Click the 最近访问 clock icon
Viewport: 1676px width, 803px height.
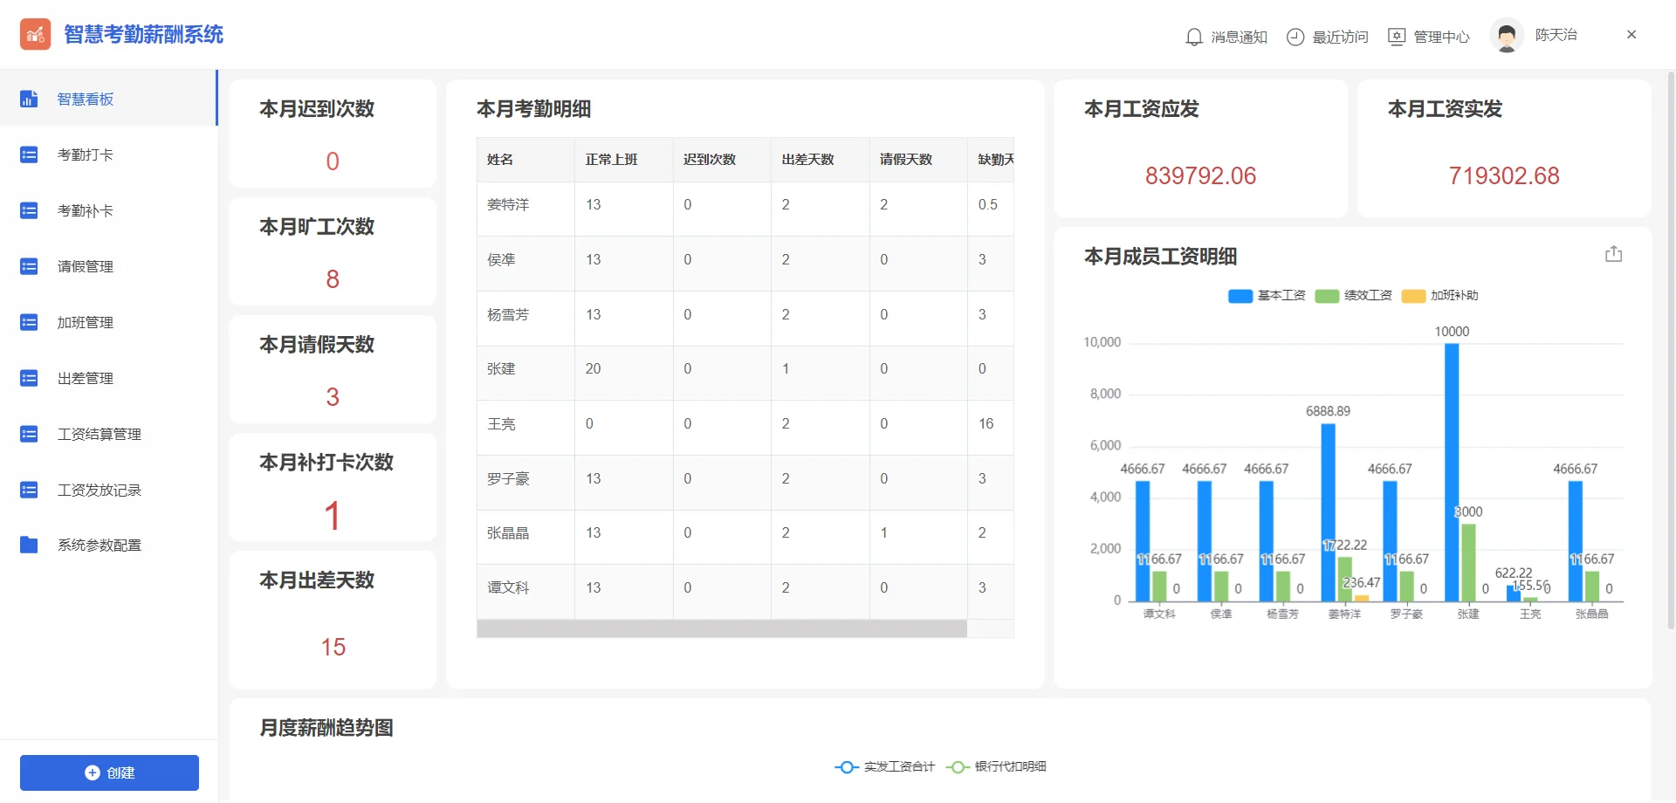tap(1295, 37)
